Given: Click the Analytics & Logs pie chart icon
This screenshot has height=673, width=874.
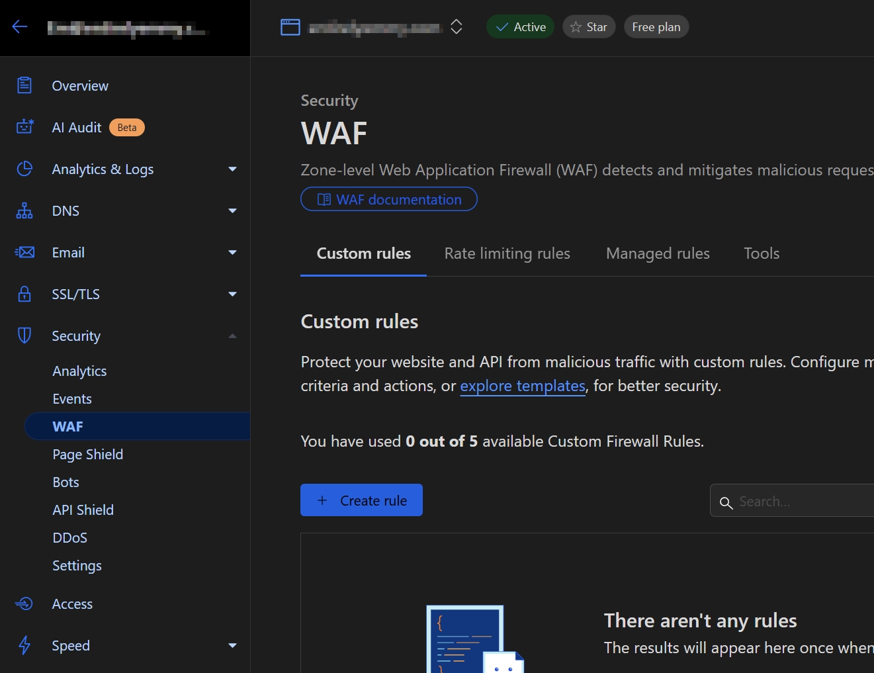Looking at the screenshot, I should 24,169.
